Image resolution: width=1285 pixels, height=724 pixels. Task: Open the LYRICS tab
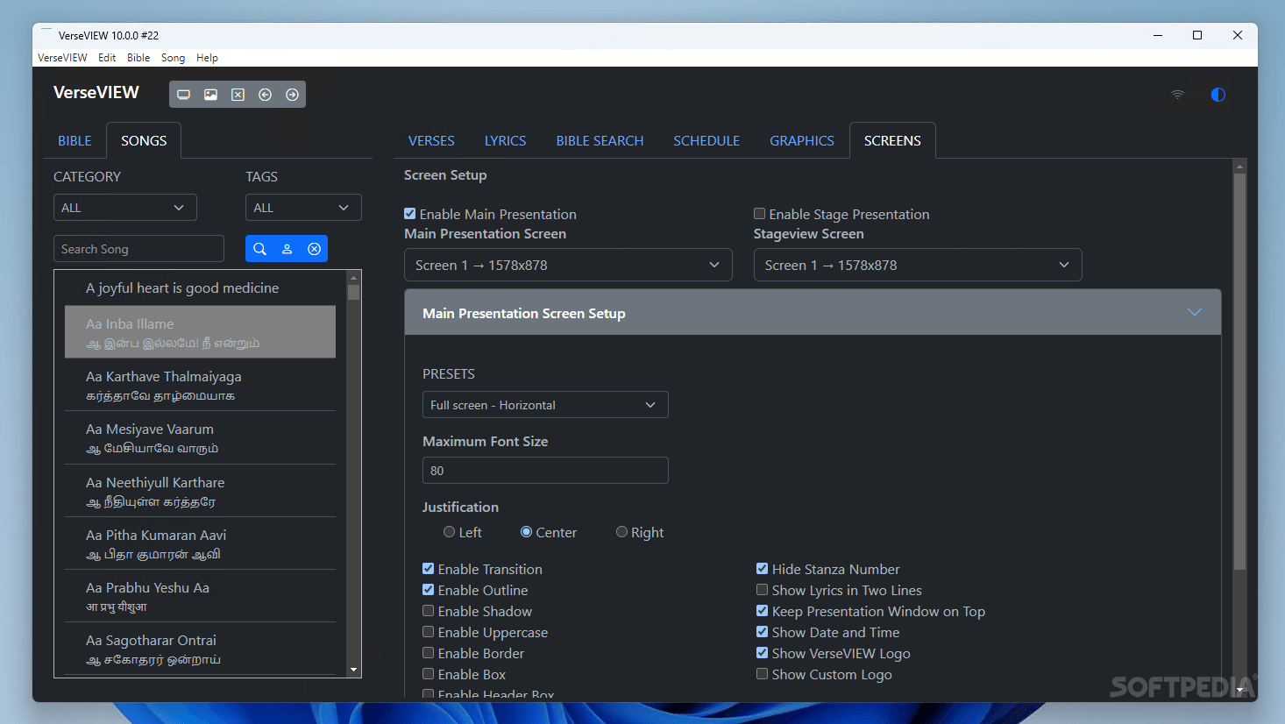(x=505, y=141)
